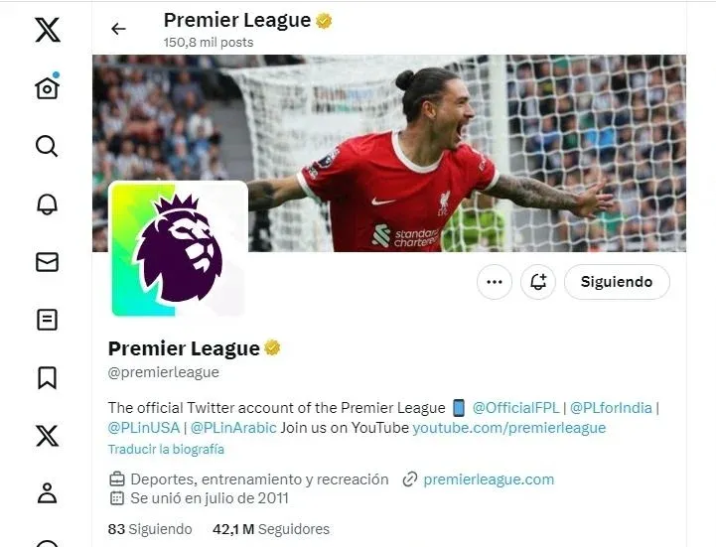Image resolution: width=716 pixels, height=547 pixels.
Task: Open the Explore search icon
Action: pyautogui.click(x=47, y=146)
